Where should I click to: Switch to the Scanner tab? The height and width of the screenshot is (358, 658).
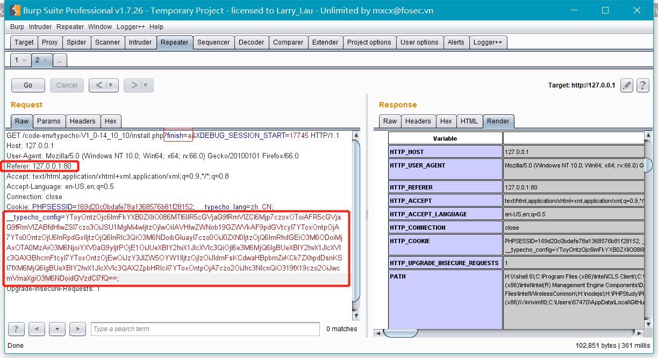point(108,42)
